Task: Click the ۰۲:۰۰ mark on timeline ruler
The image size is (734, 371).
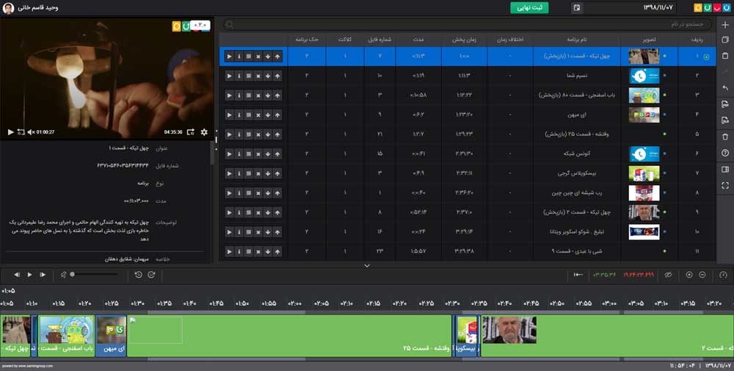Action: point(294,303)
